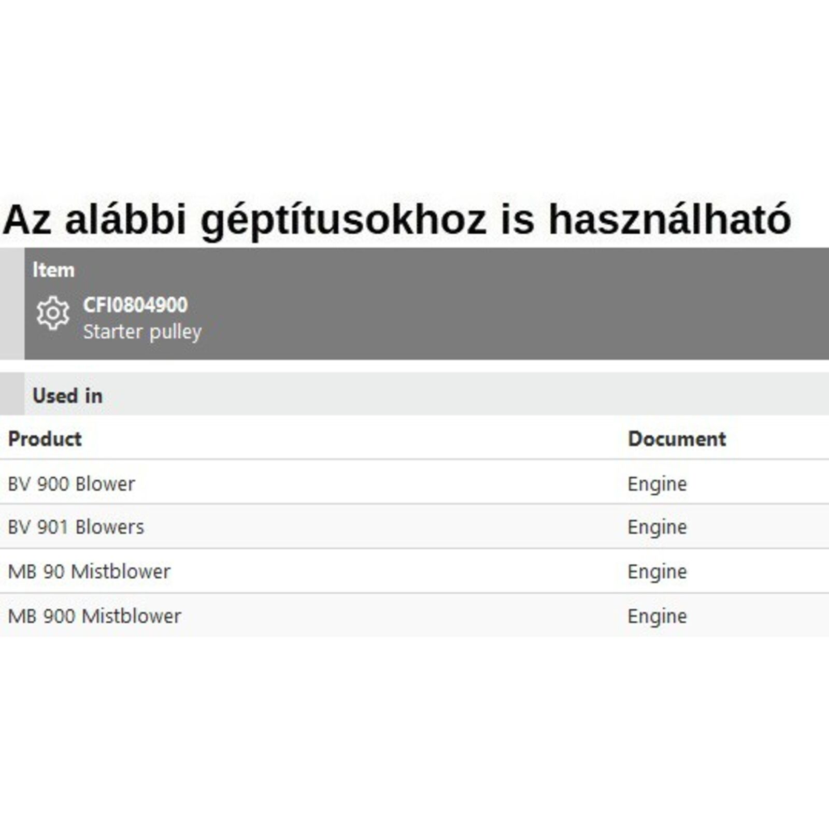
Task: Open the MB 900 Mistblower product
Action: pyautogui.click(x=95, y=616)
